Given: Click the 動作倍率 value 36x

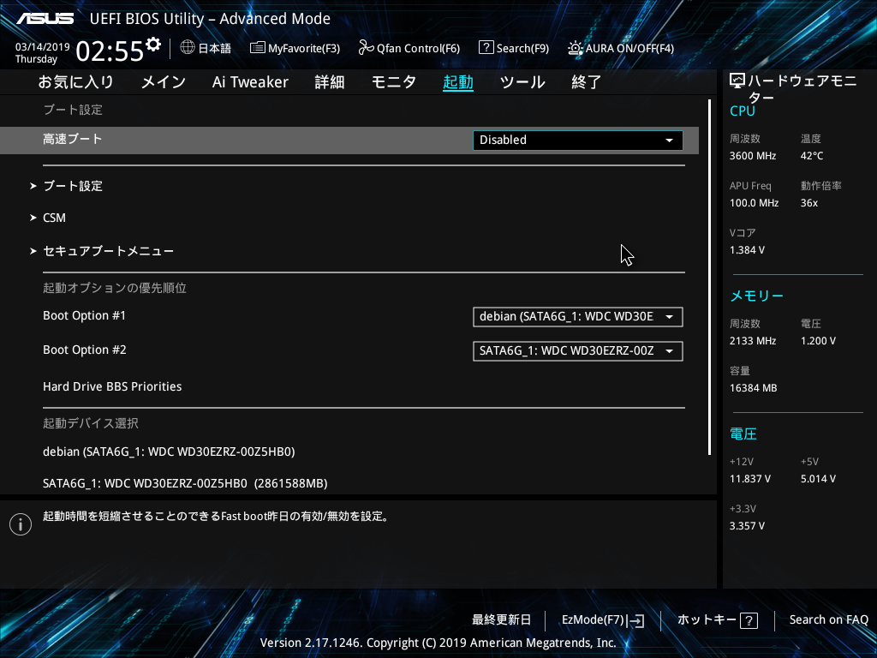Looking at the screenshot, I should [809, 203].
